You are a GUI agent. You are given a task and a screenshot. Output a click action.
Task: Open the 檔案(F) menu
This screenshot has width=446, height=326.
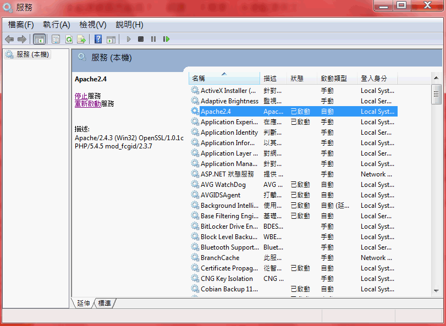[21, 25]
